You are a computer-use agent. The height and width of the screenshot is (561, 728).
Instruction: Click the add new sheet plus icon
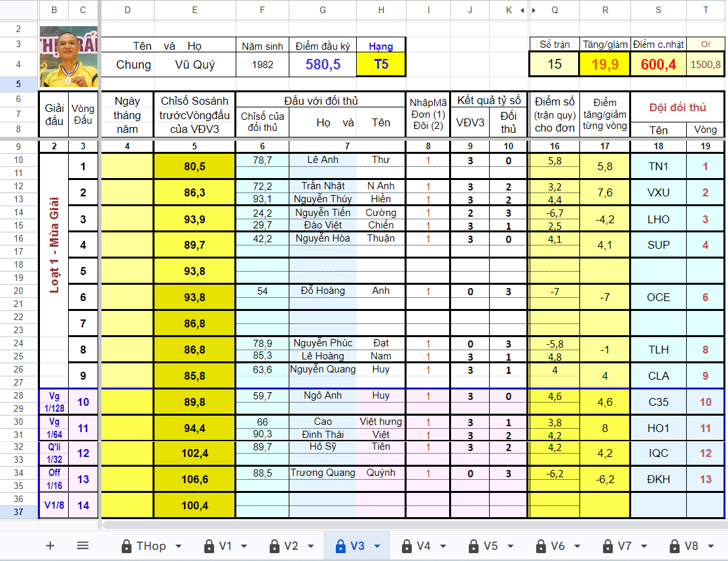50,545
